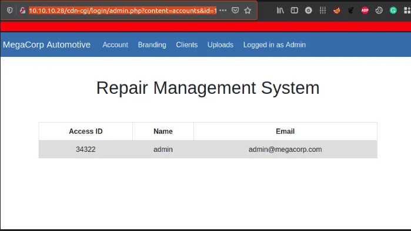Select the admin name cell
The width and height of the screenshot is (411, 231).
point(163,149)
